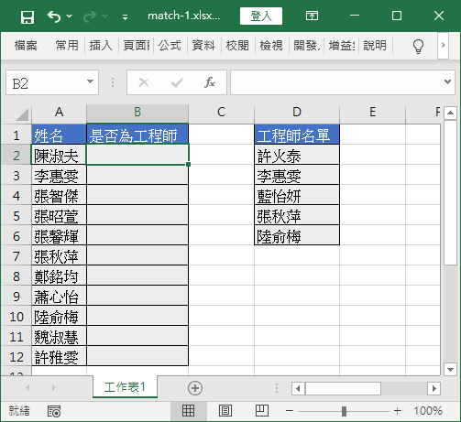Viewport: 461px width, 422px height.
Task: Click the 登入 sign-in button
Action: tap(261, 16)
